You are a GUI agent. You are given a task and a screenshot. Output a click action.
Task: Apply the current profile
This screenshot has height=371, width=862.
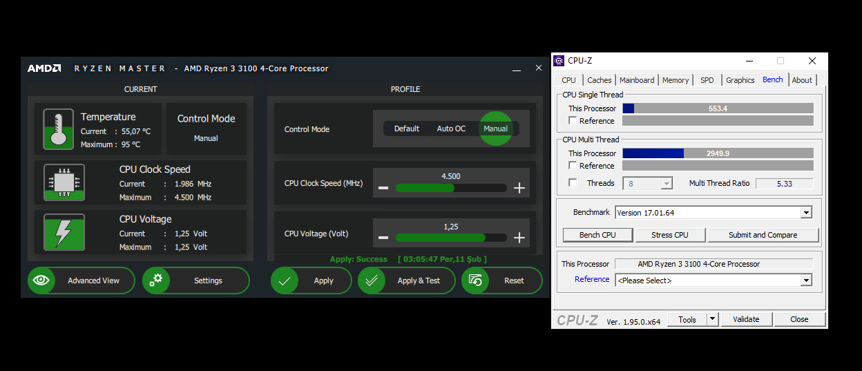(x=312, y=280)
